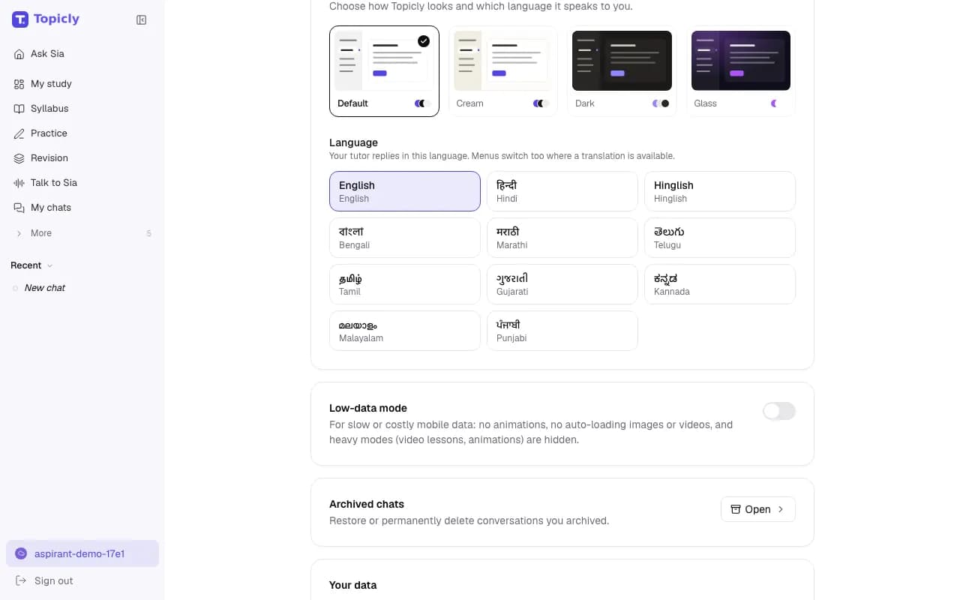The height and width of the screenshot is (600, 960).
Task: Click the Sign out arrow icon
Action: pos(21,580)
